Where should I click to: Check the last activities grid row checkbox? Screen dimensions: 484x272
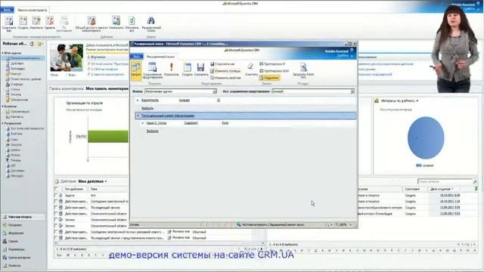pyautogui.click(x=56, y=238)
